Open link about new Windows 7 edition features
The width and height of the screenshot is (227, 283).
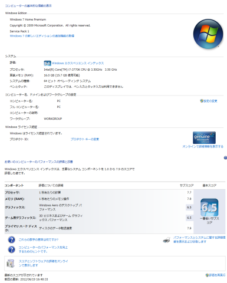click(42, 36)
